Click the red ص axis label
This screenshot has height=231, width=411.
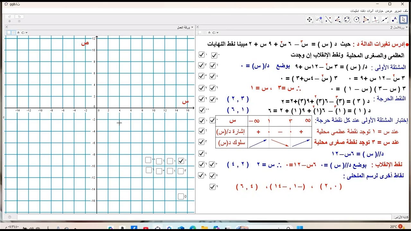point(85,43)
